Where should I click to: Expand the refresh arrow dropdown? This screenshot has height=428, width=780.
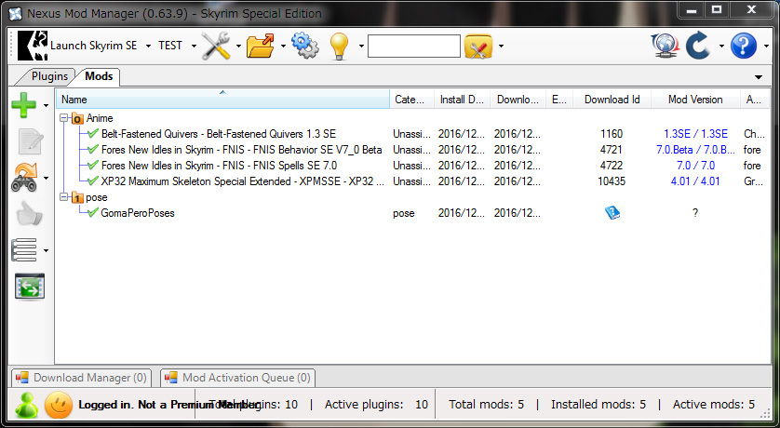pyautogui.click(x=721, y=47)
